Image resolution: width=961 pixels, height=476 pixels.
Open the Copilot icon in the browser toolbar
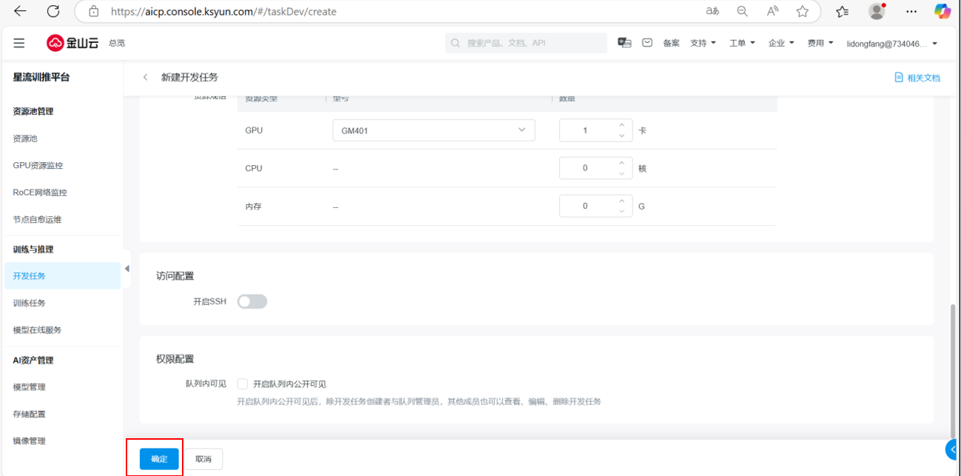point(942,11)
